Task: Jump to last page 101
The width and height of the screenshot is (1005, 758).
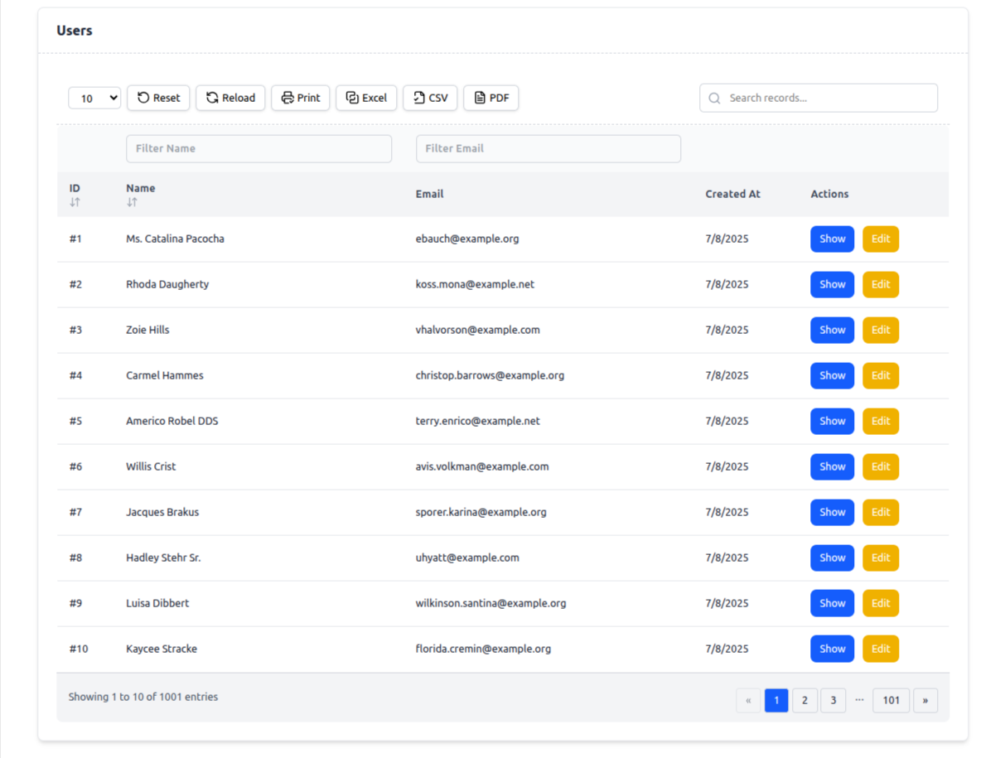Action: 891,700
